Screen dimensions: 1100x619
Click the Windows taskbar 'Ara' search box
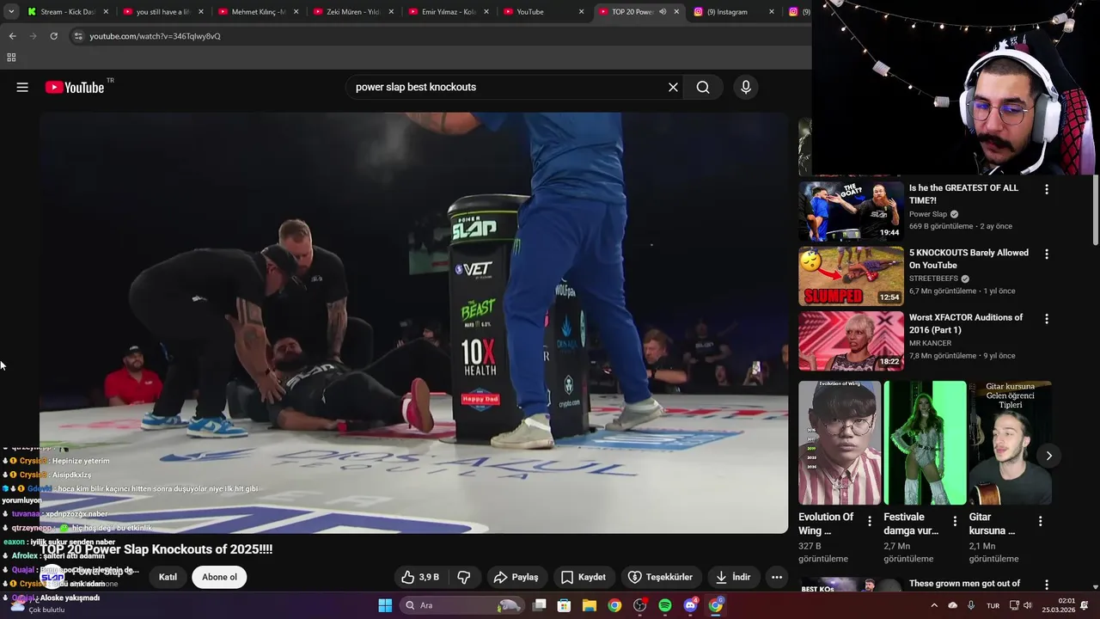click(462, 605)
